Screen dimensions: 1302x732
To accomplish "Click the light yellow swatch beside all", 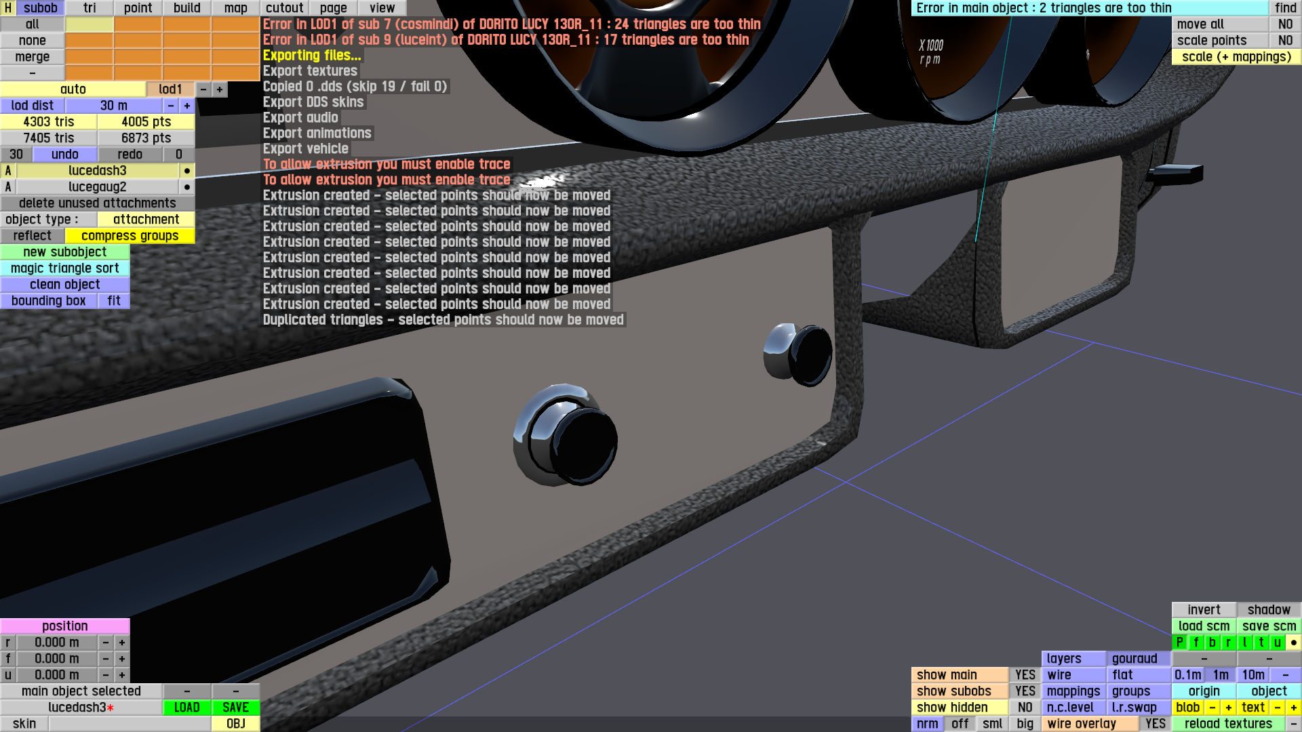I will coord(90,24).
